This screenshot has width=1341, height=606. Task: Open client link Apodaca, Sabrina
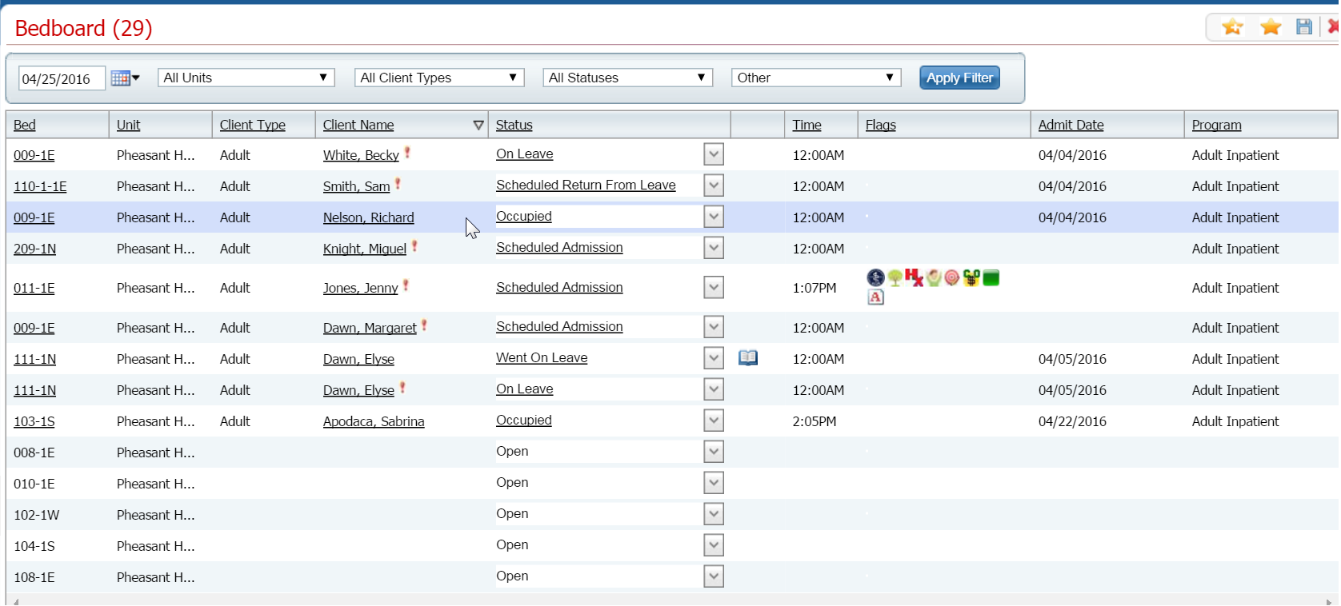(374, 421)
